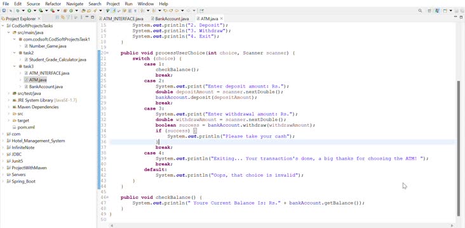Open the Run button dropdown arrow
Viewport: 465px width, 228px height.
point(35,11)
